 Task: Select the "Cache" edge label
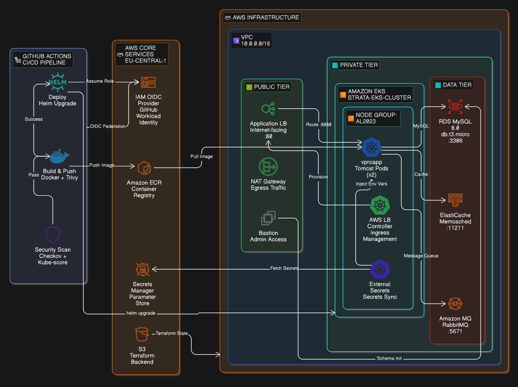[x=421, y=174]
